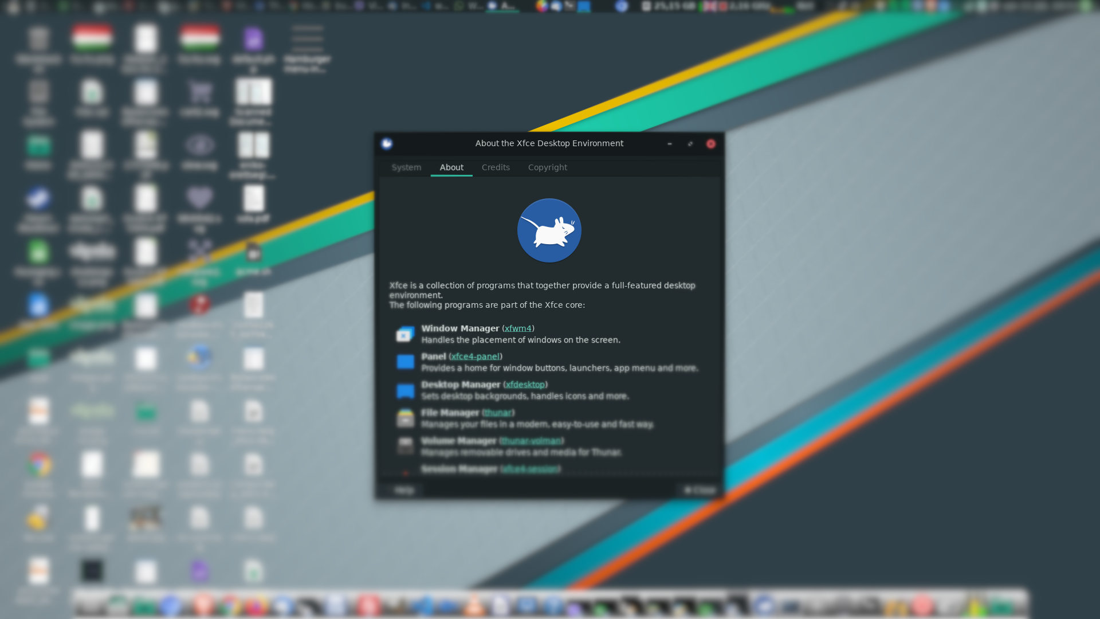The image size is (1100, 619).
Task: Follow the xfce4-session link
Action: tap(530, 469)
